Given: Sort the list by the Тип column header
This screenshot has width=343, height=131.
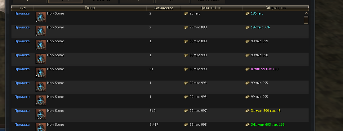Looking at the screenshot, I should point(22,8).
